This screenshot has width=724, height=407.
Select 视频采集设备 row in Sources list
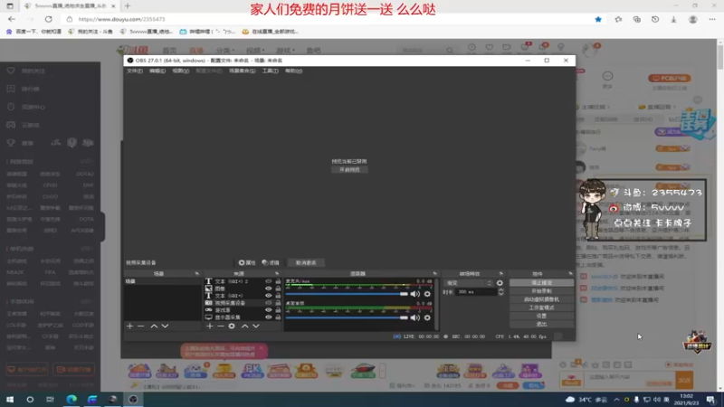click(243, 303)
